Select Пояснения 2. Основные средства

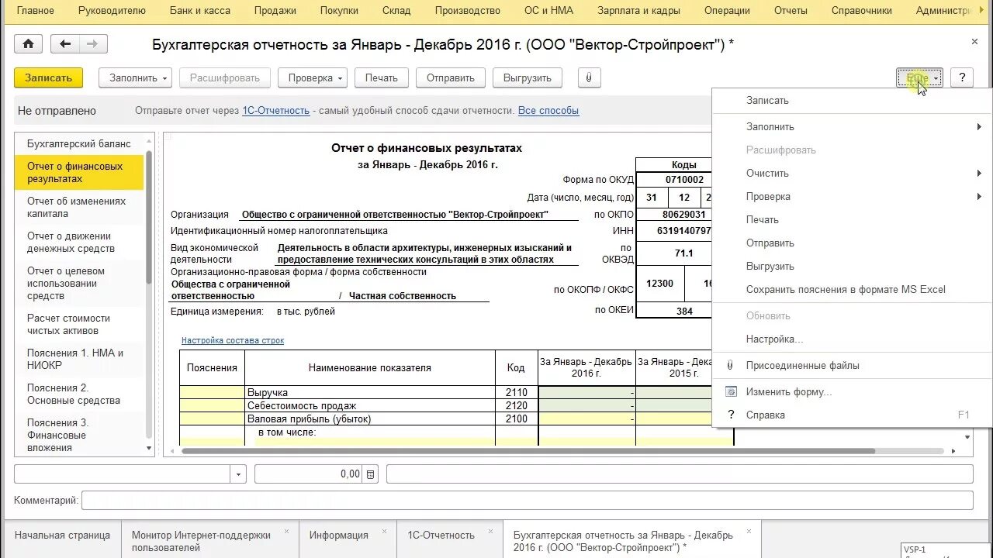(79, 394)
